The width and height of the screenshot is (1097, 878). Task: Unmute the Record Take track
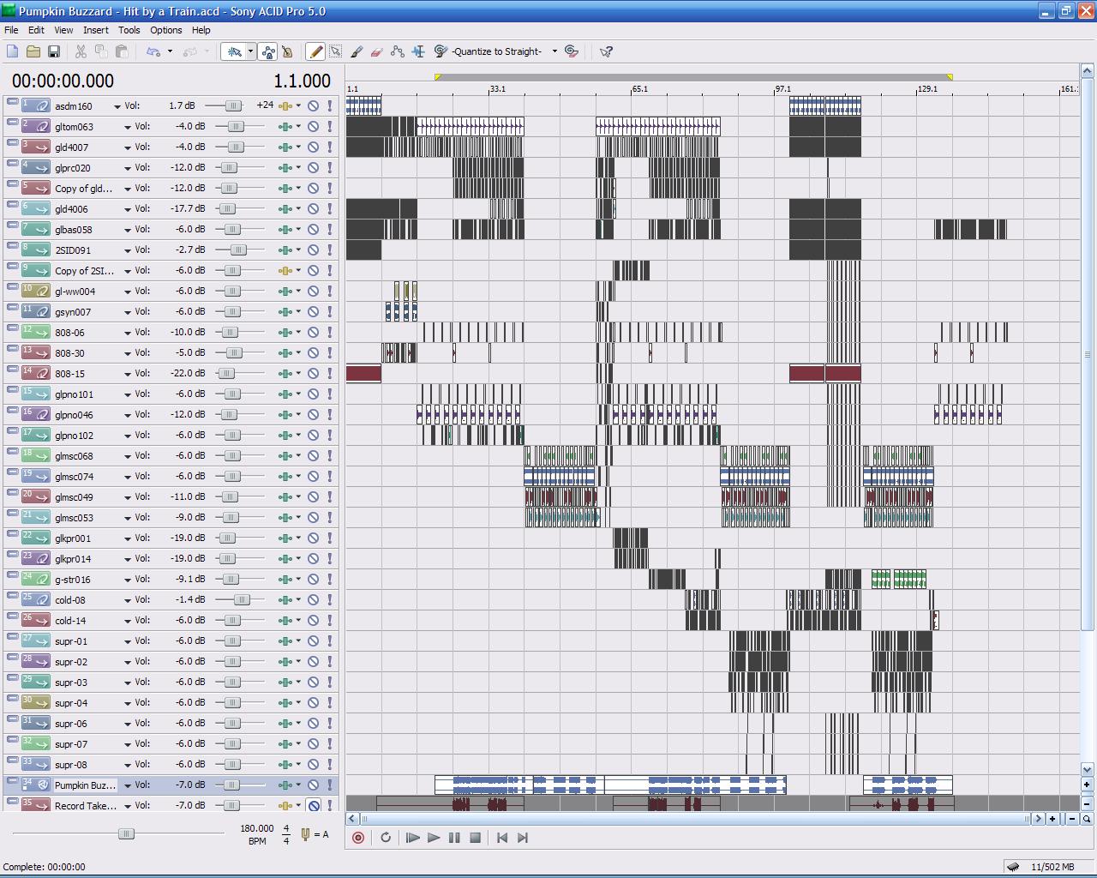(x=314, y=806)
